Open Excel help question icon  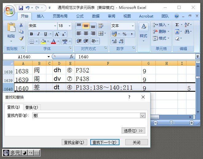click(x=177, y=16)
